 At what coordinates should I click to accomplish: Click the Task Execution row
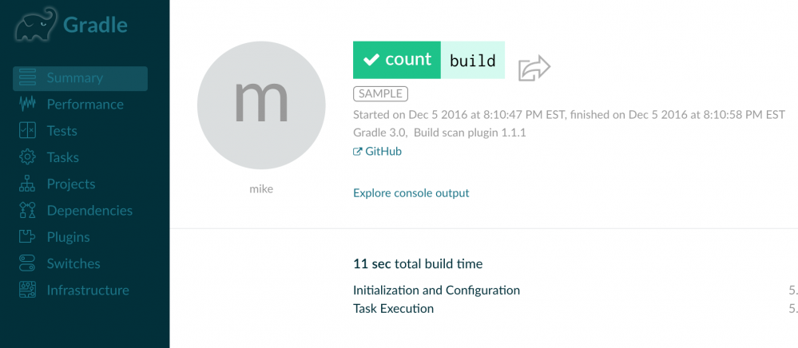pos(393,308)
